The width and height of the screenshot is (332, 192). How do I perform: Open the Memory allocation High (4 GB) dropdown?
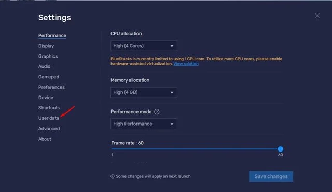[x=144, y=92]
